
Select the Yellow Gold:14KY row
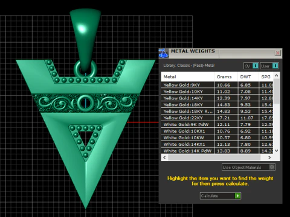[x=217, y=98]
